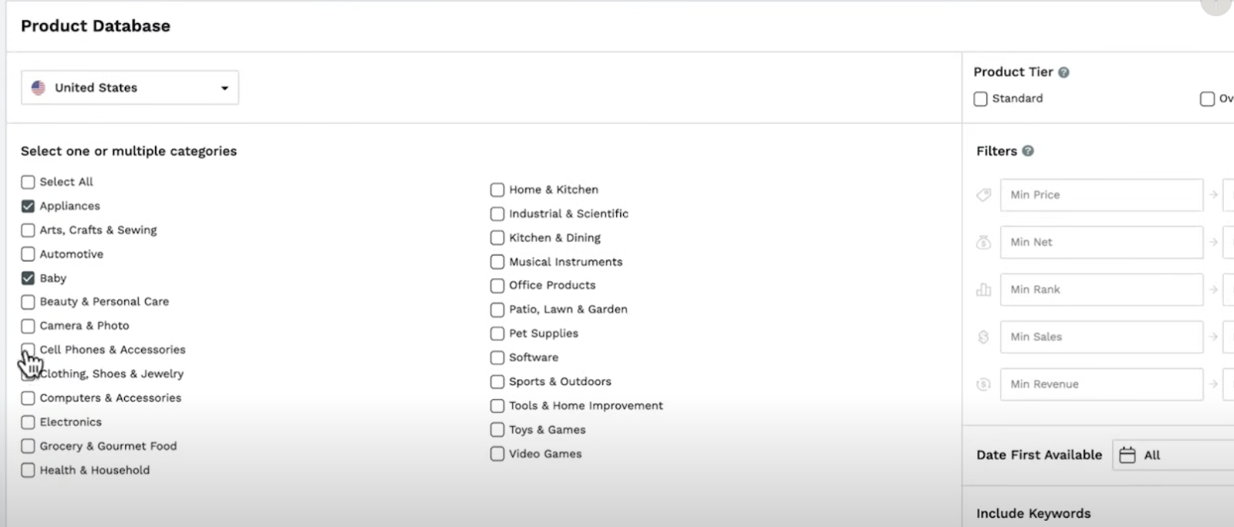Click the dollar icon next to Min Sales
1234x527 pixels.
(983, 337)
